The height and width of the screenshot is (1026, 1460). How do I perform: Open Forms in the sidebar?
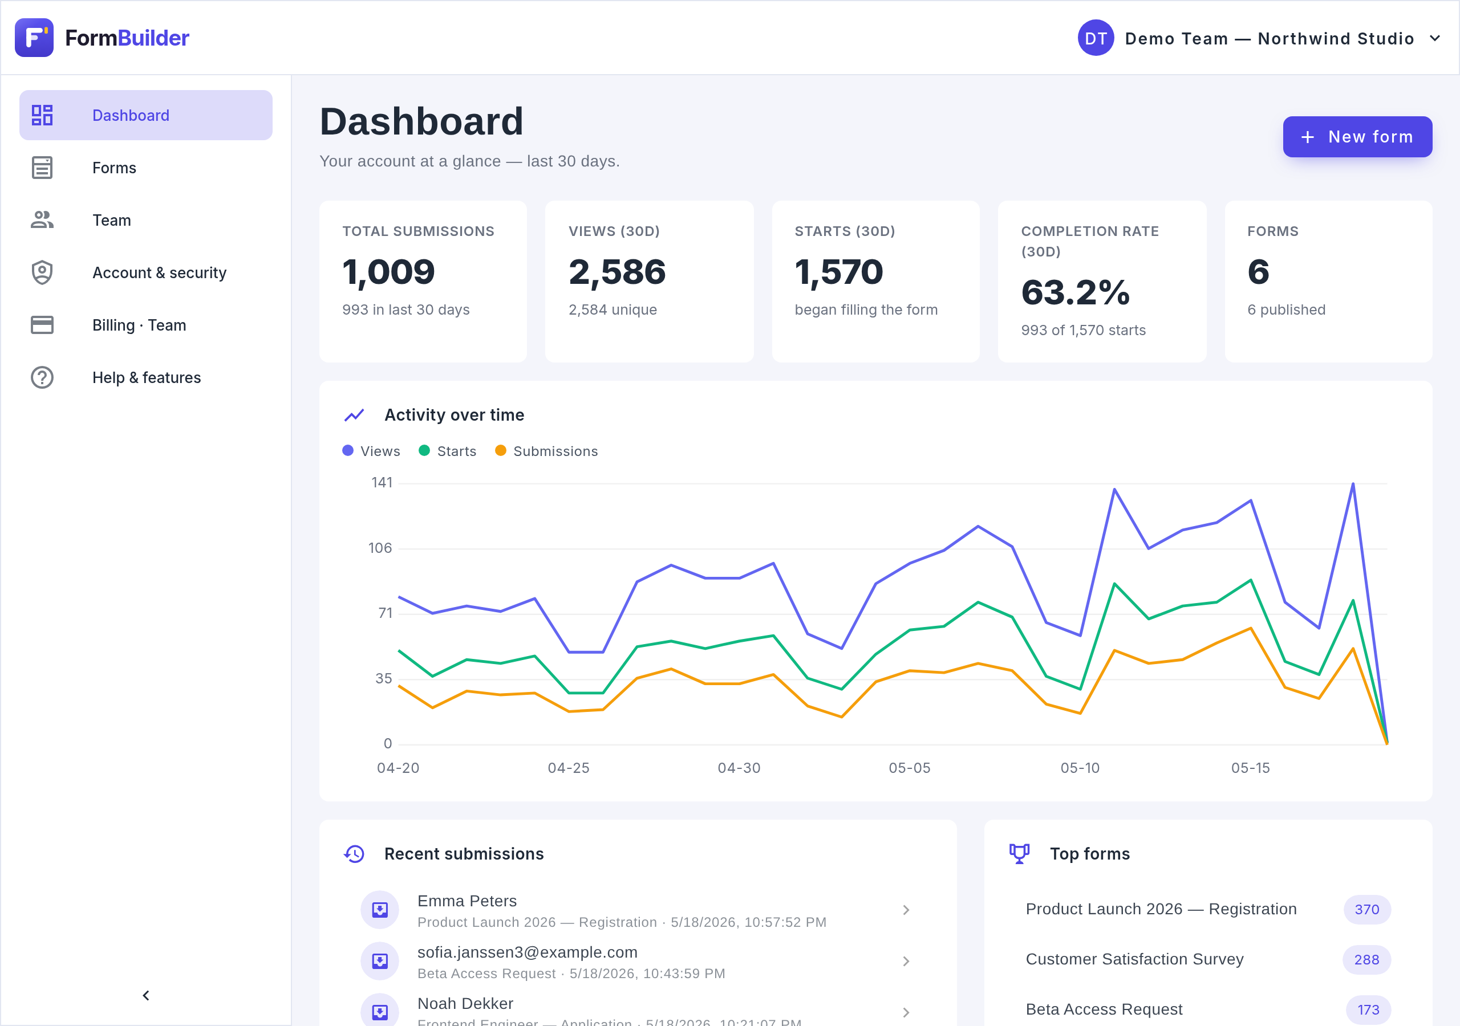tap(145, 168)
